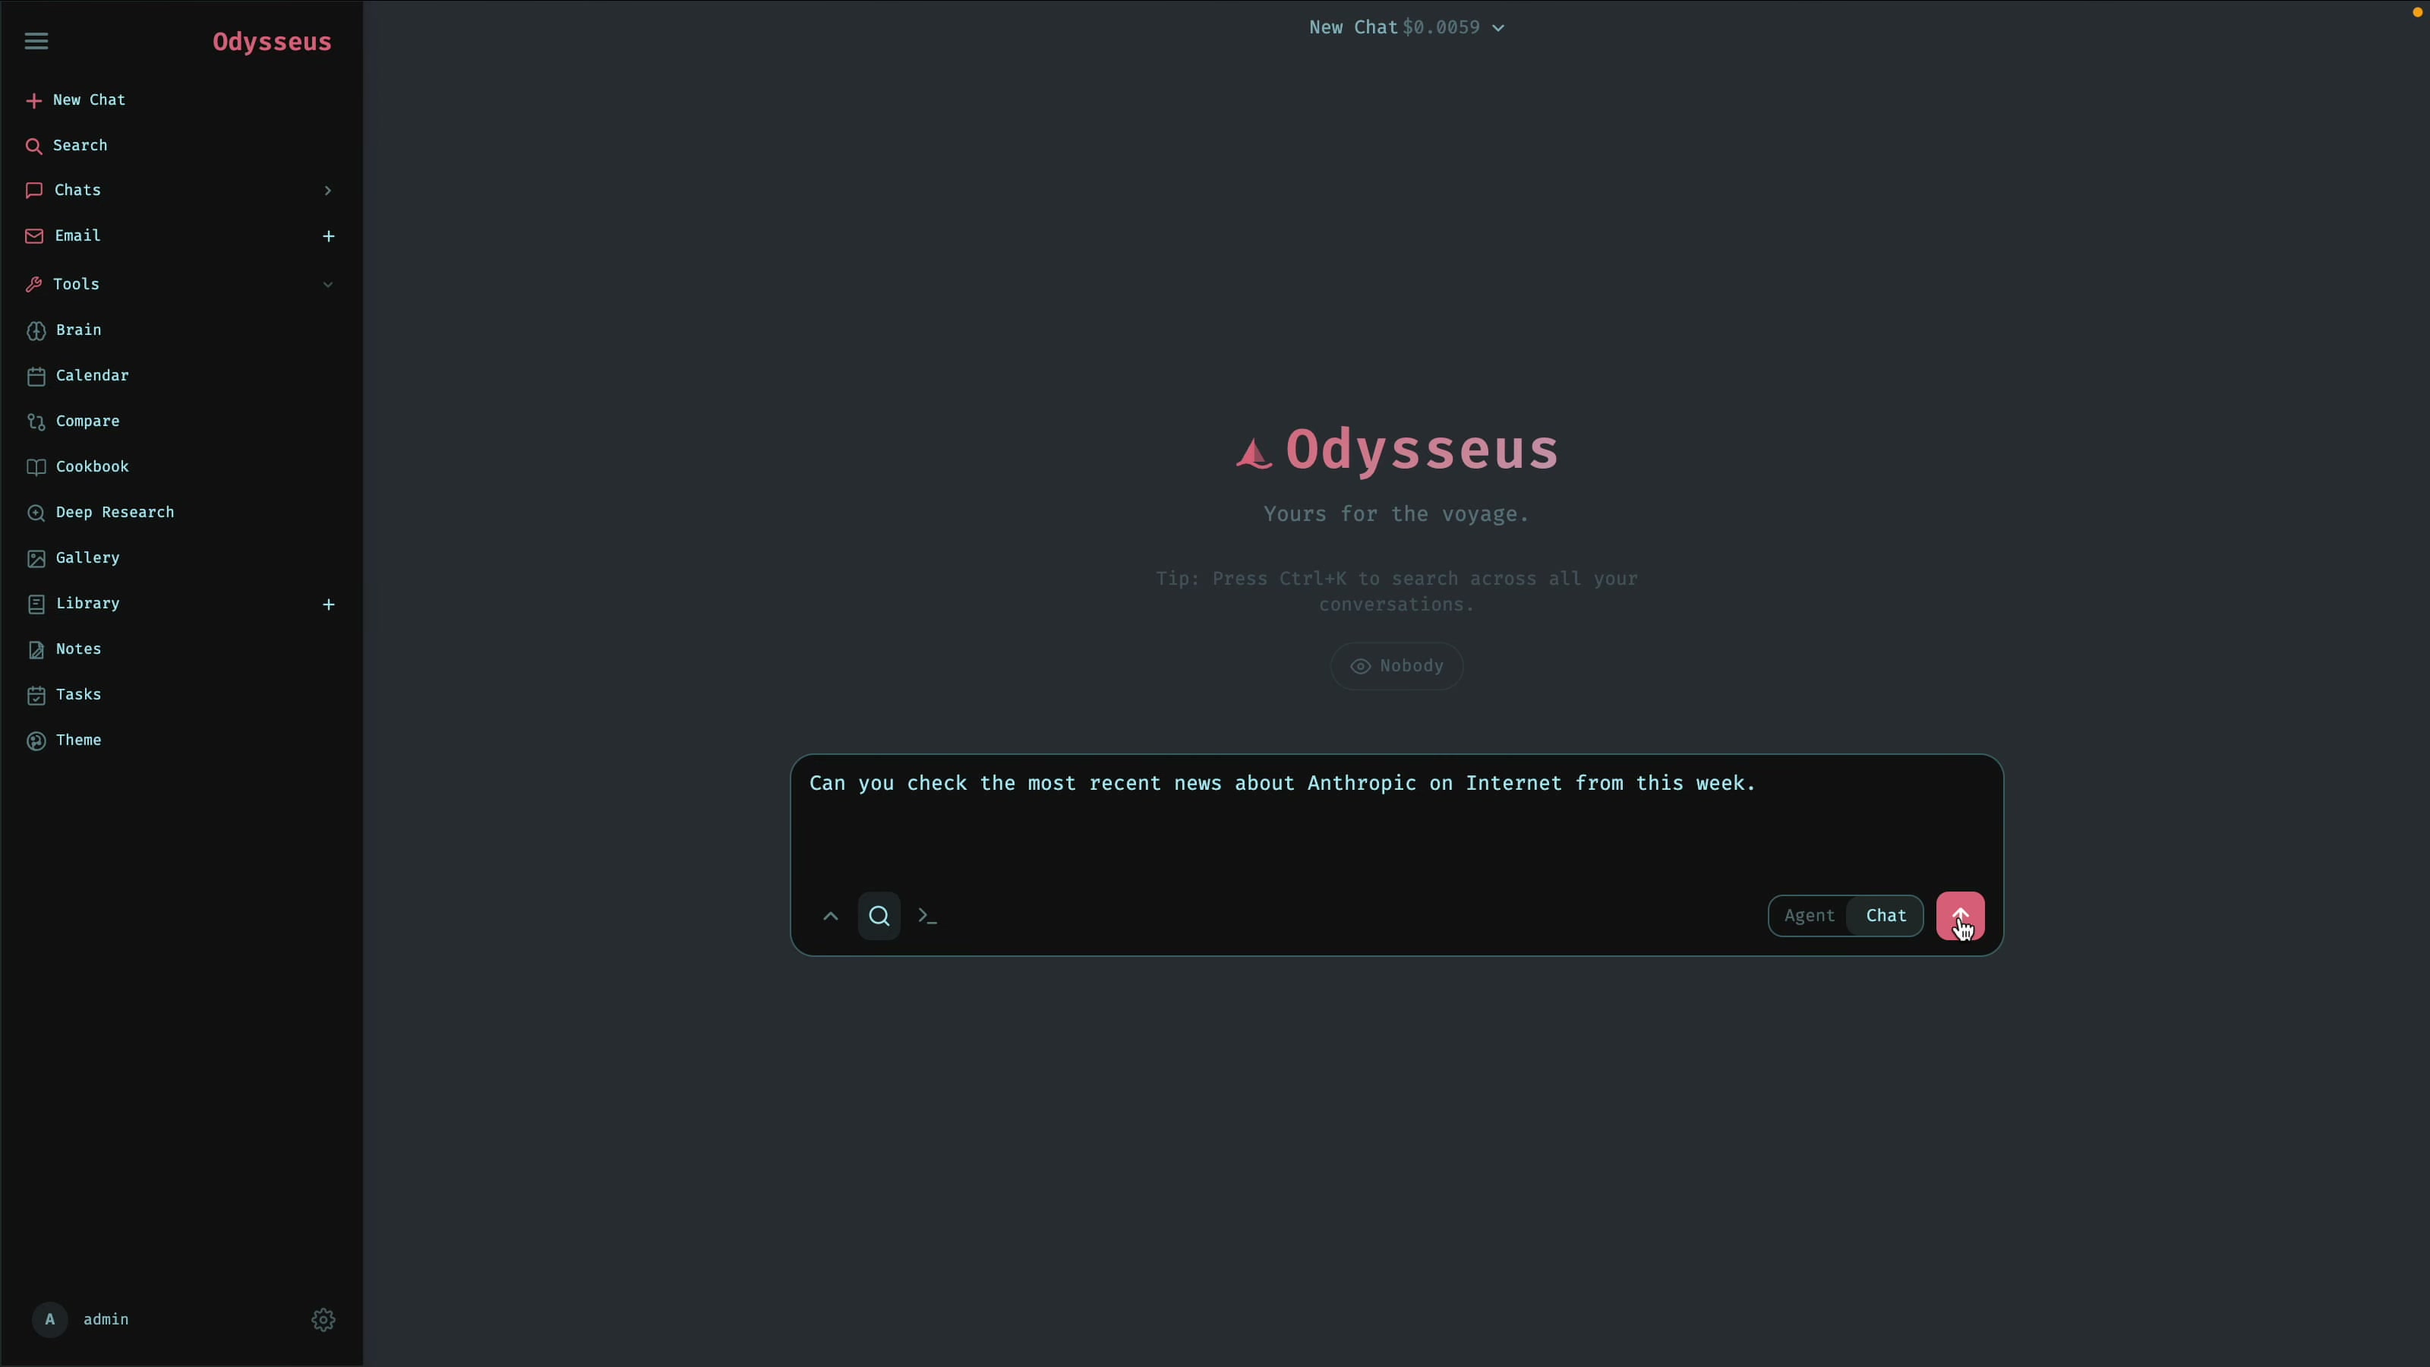Switch to Chat mode
2430x1367 pixels.
[1885, 916]
